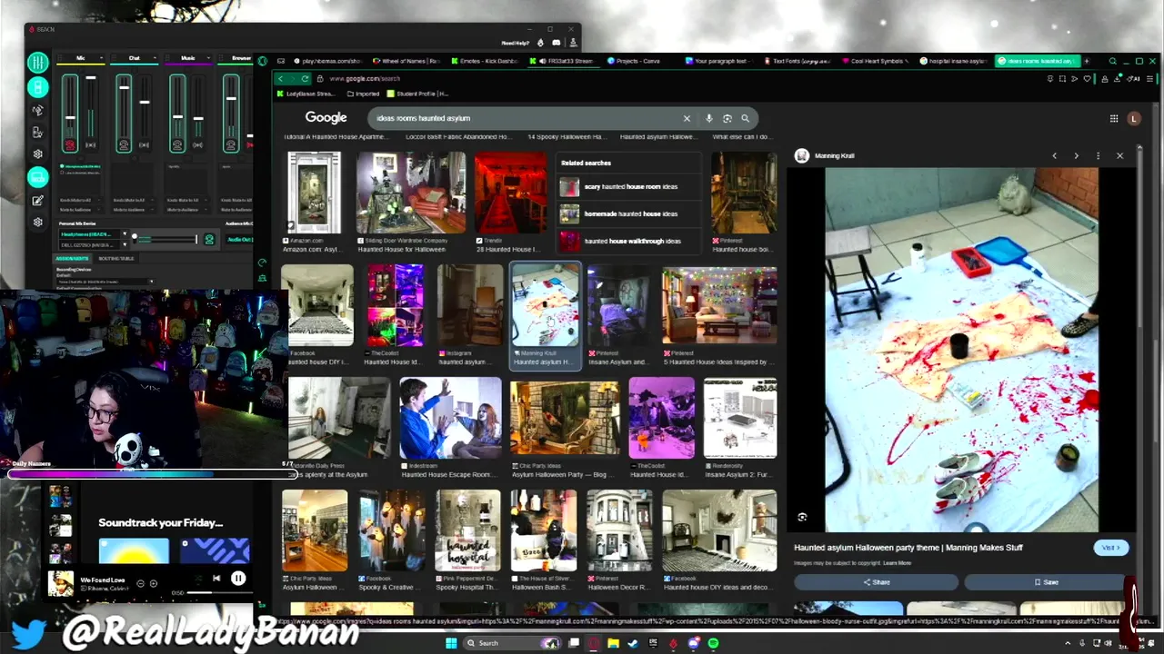Switch to the Assignments tab in BEACN

[x=73, y=259]
